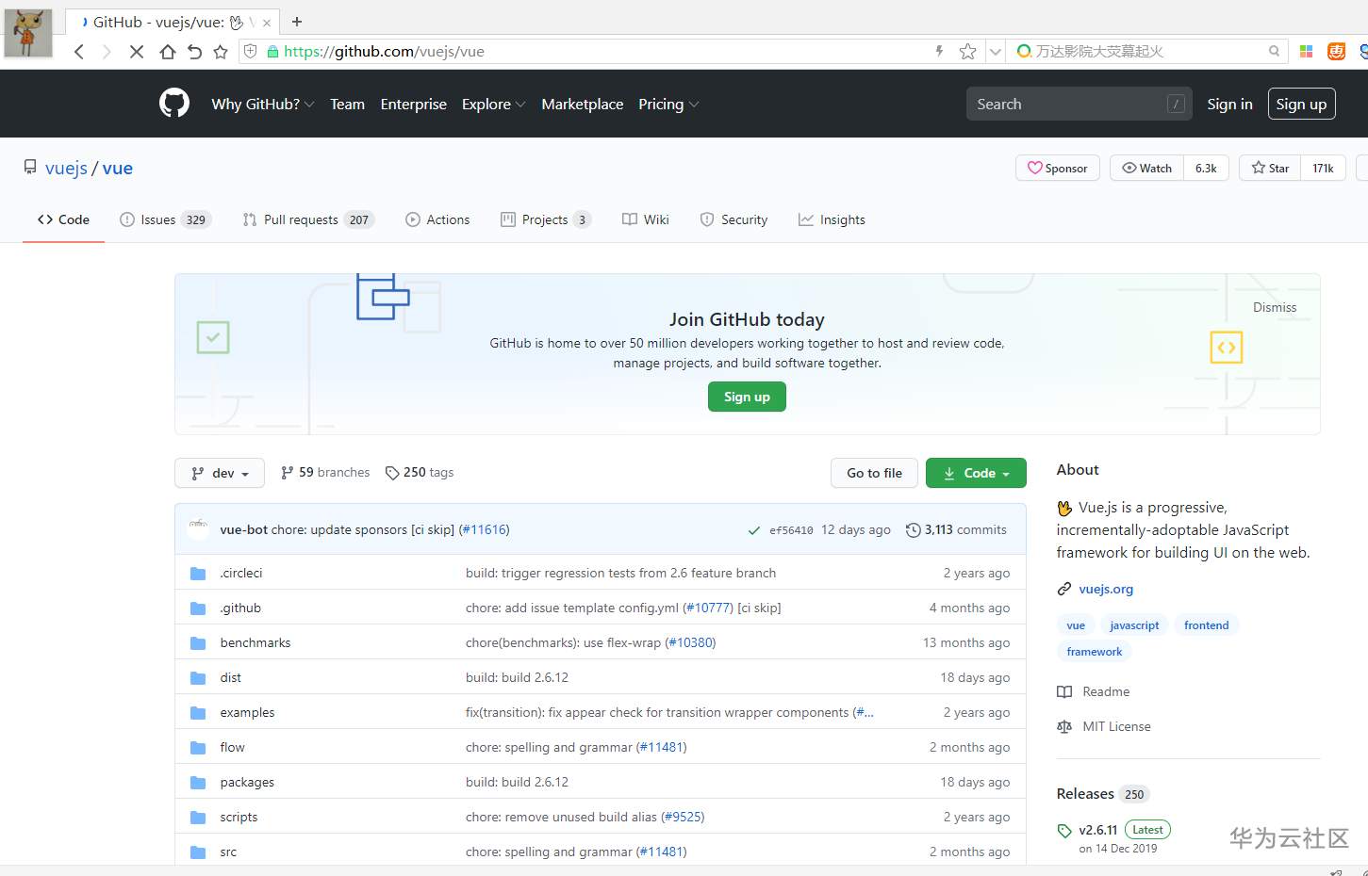Click the commit status green checkmark
The width and height of the screenshot is (1368, 876).
click(x=754, y=530)
